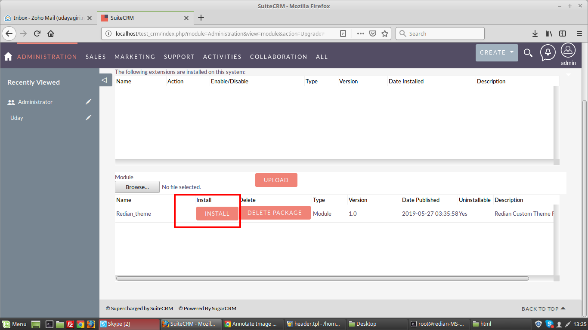The width and height of the screenshot is (588, 330).
Task: Focus the Firefox Search box
Action: tap(440, 34)
